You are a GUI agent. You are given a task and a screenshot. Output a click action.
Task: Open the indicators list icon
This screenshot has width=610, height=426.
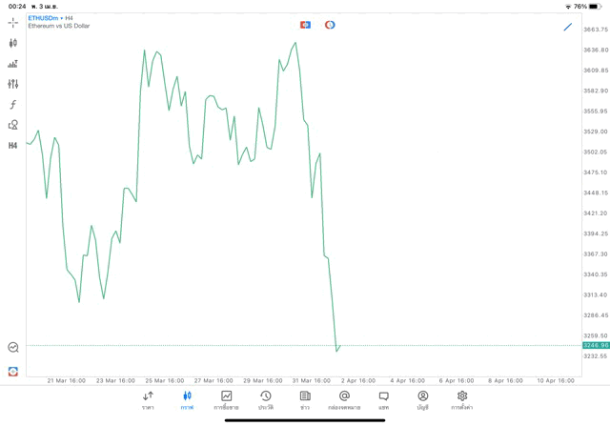click(x=12, y=64)
